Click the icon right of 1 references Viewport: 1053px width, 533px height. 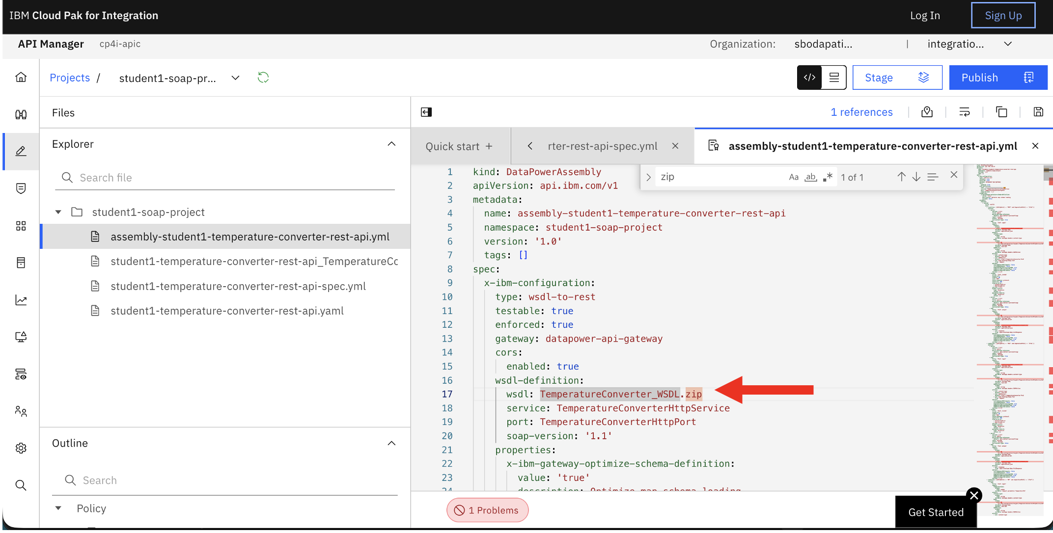927,112
